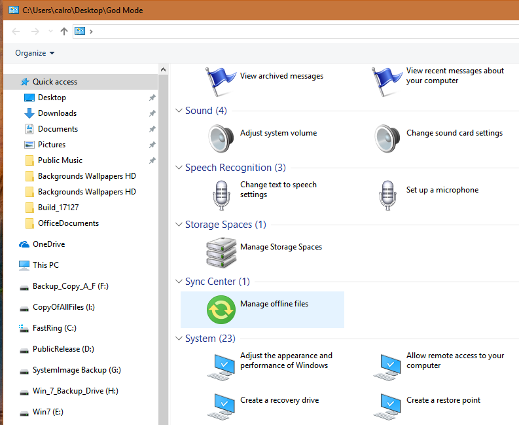Click Up one level arrow
The height and width of the screenshot is (425, 519).
click(64, 31)
